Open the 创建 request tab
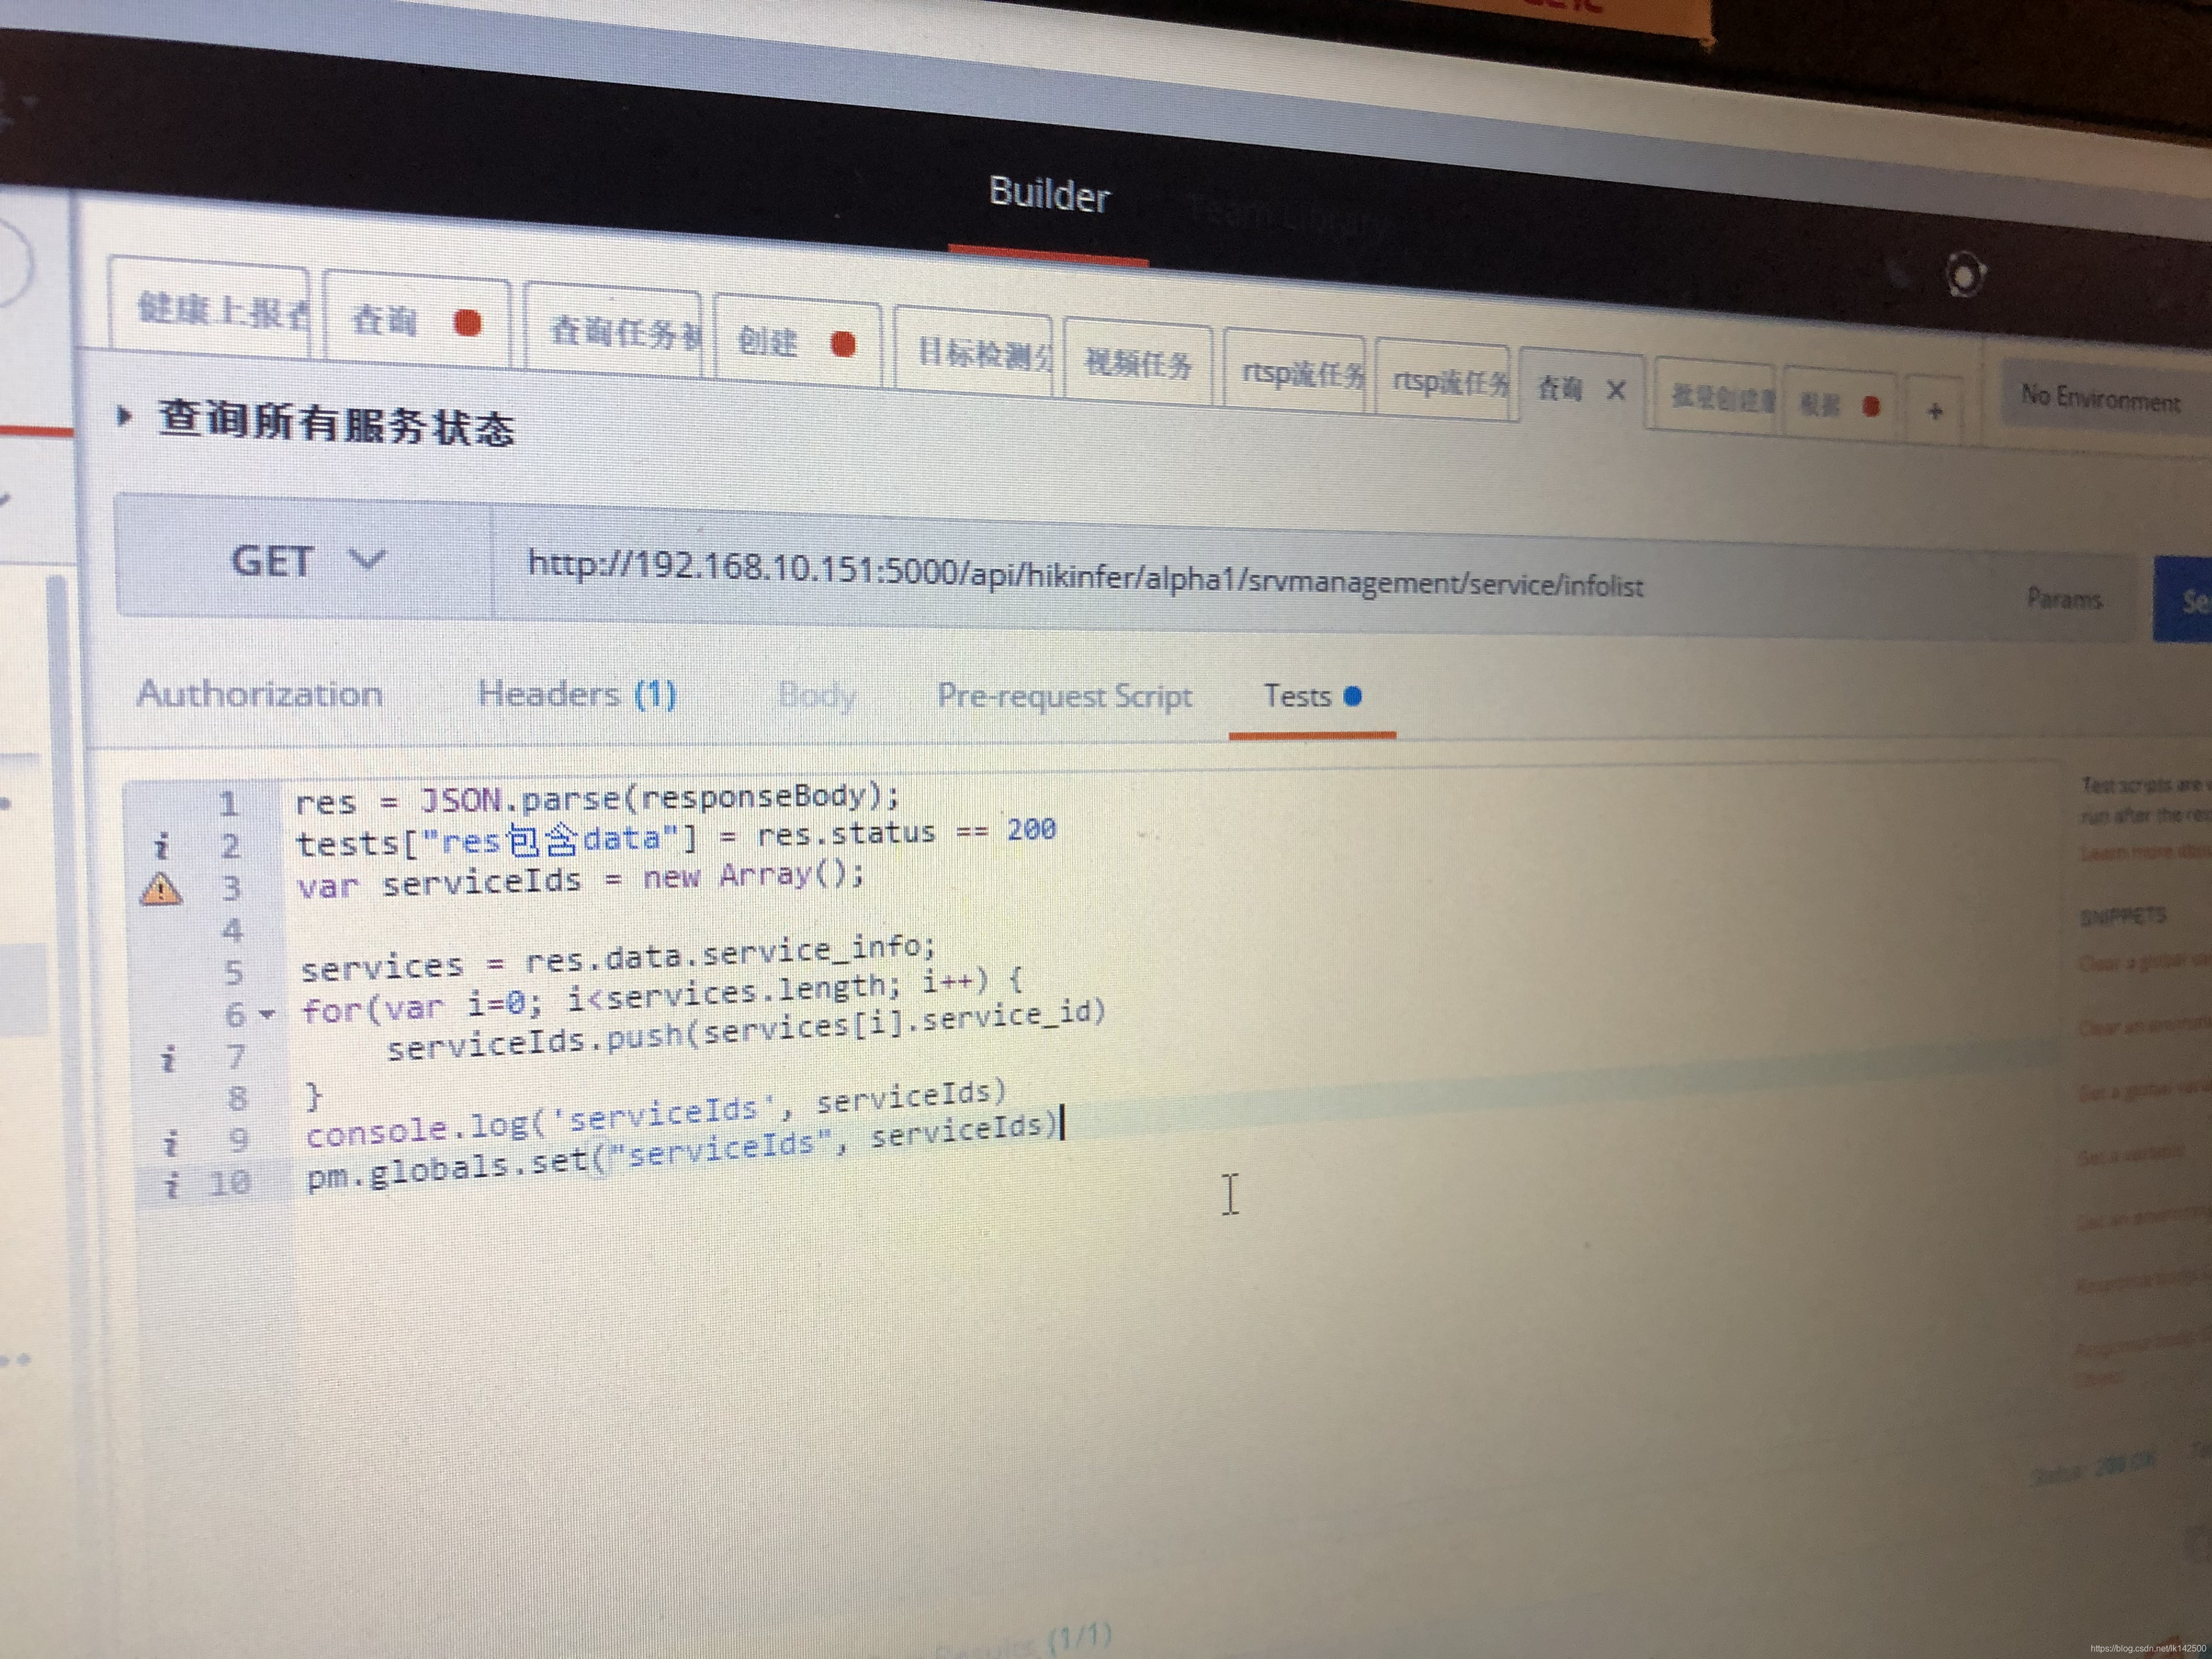The height and width of the screenshot is (1659, 2212). coord(798,343)
